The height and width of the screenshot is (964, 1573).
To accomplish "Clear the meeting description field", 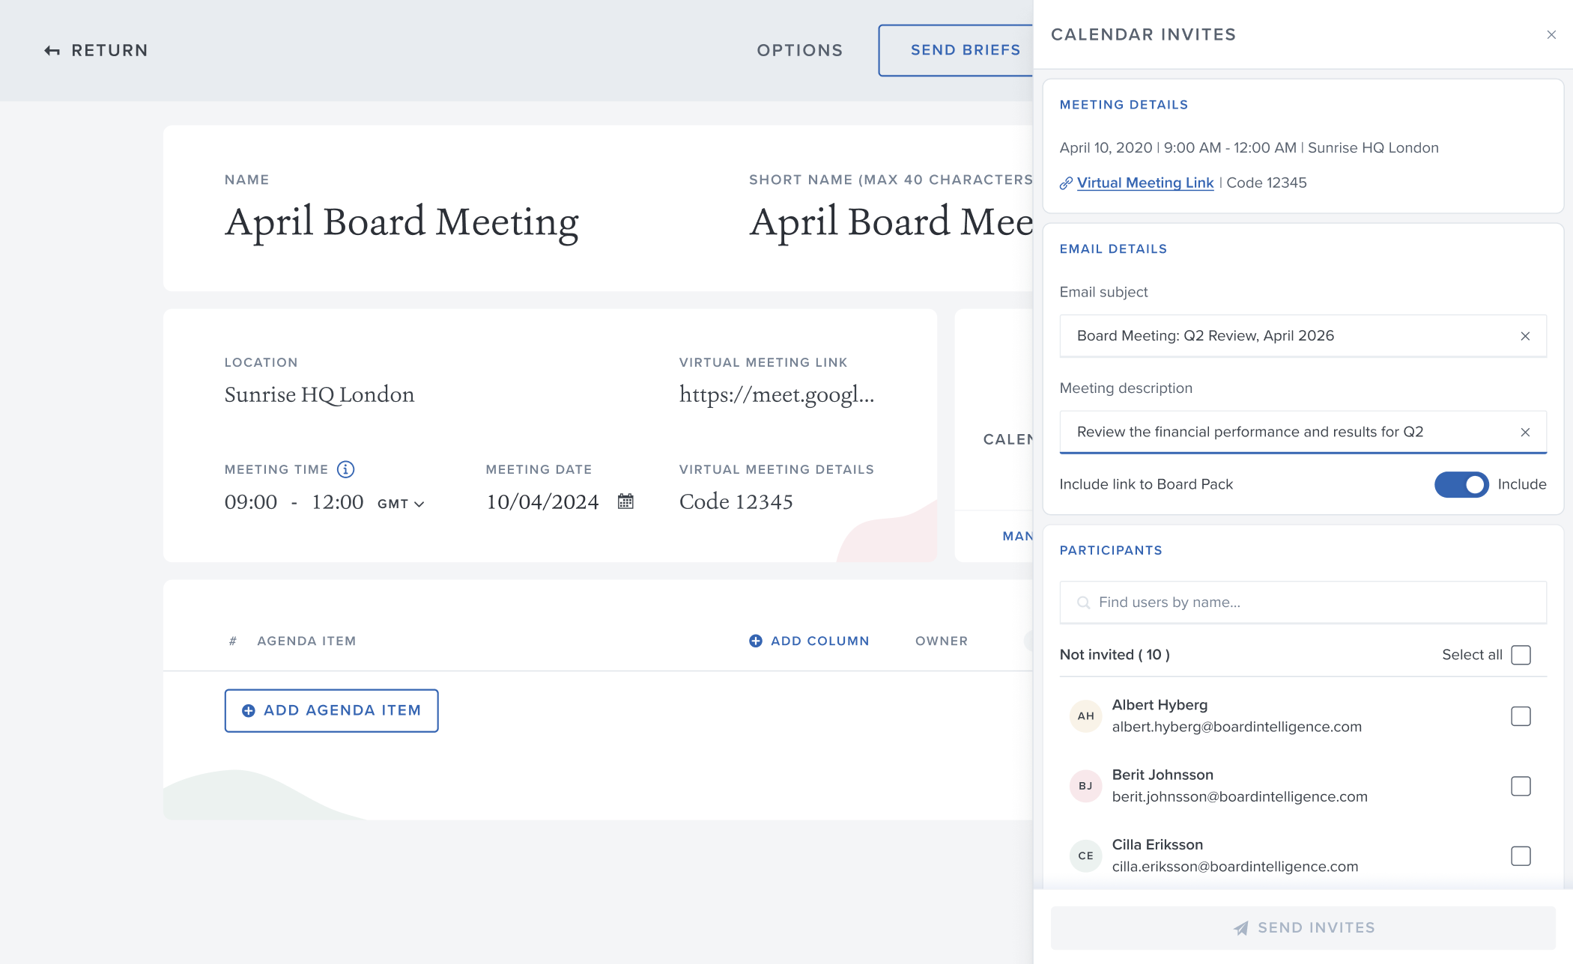I will click(1525, 433).
